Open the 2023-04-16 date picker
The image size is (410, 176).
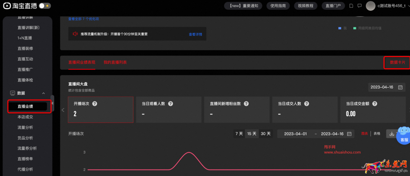tap(387, 87)
